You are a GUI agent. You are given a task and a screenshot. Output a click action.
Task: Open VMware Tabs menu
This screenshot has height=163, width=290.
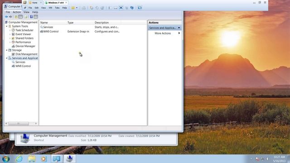pos(57,8)
